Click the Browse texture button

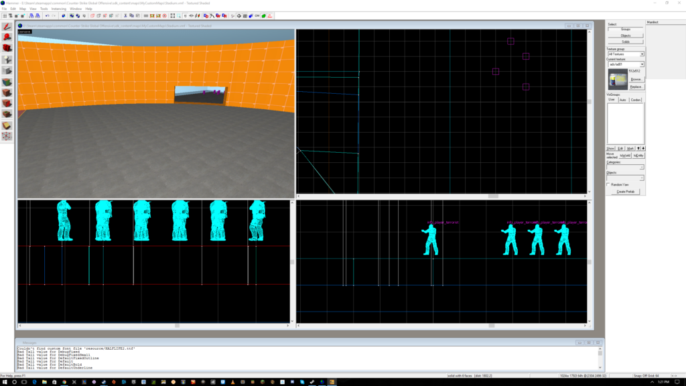coord(636,79)
